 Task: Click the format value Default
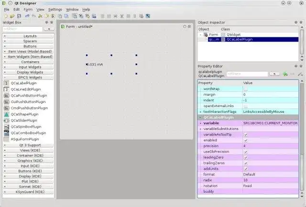pos(249,174)
